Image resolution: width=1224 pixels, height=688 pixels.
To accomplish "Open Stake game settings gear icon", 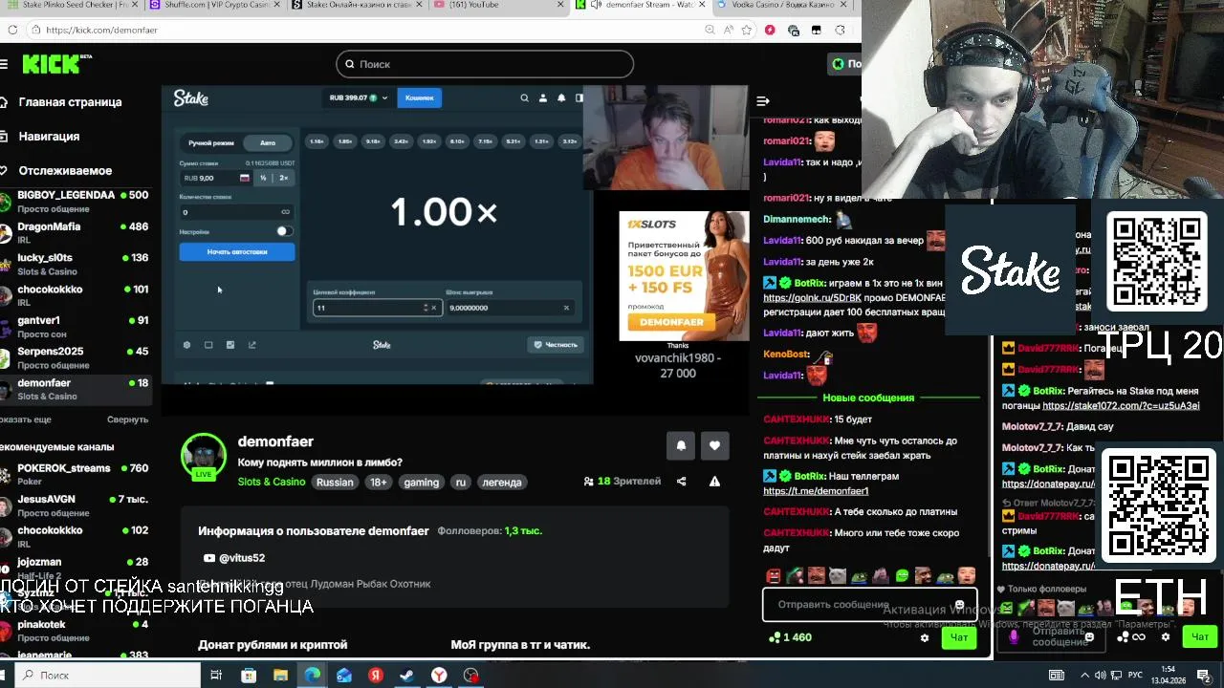I will 186,345.
